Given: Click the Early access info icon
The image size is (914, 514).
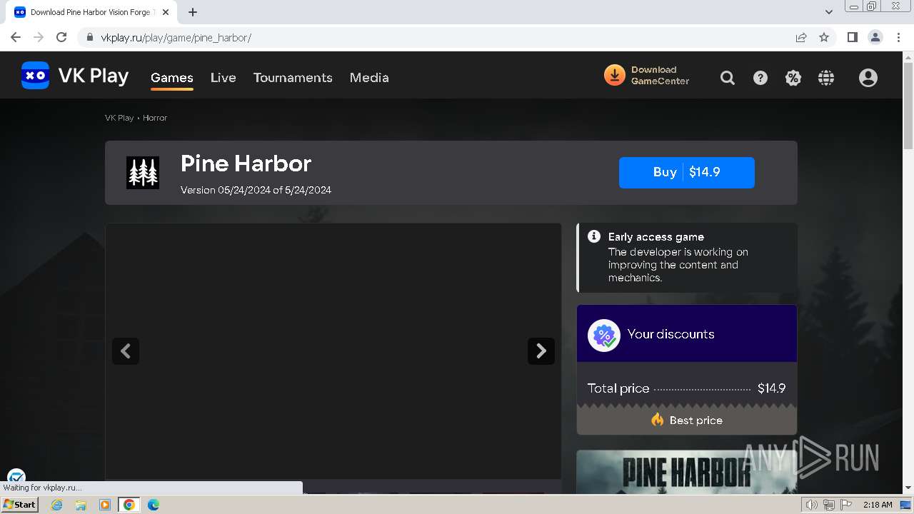Looking at the screenshot, I should (594, 236).
